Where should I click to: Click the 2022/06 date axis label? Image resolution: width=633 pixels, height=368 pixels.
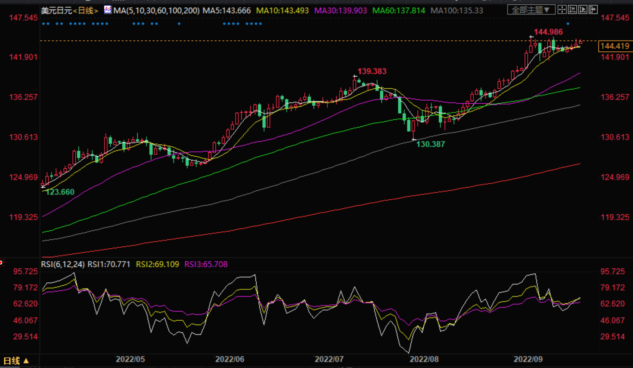pyautogui.click(x=230, y=359)
